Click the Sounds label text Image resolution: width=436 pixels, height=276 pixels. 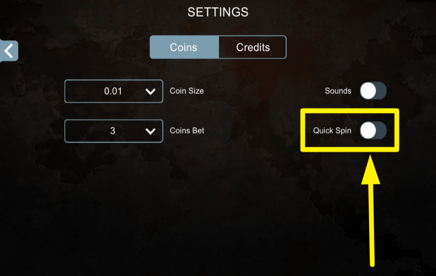pos(338,91)
